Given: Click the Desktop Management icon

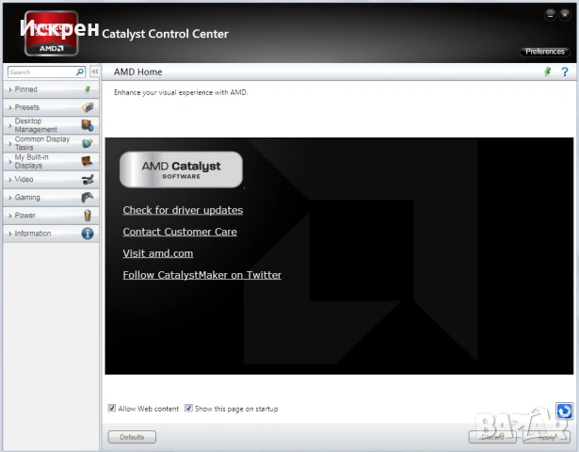Looking at the screenshot, I should tap(88, 125).
